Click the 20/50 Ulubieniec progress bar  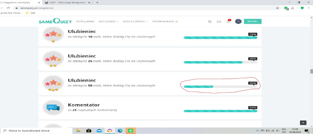220,87
